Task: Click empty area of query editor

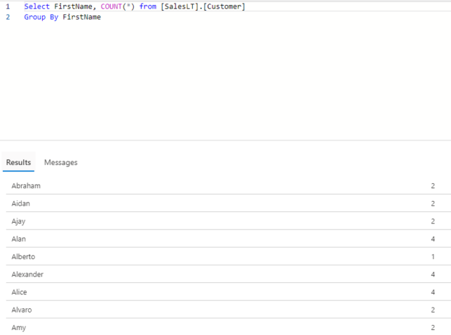Action: pyautogui.click(x=225, y=80)
